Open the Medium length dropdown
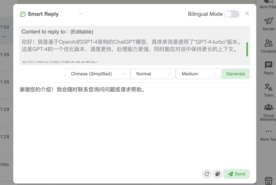 199,74
